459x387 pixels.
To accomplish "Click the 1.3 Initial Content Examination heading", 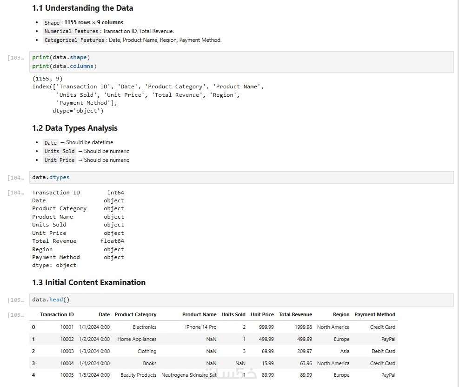I will click(x=89, y=282).
